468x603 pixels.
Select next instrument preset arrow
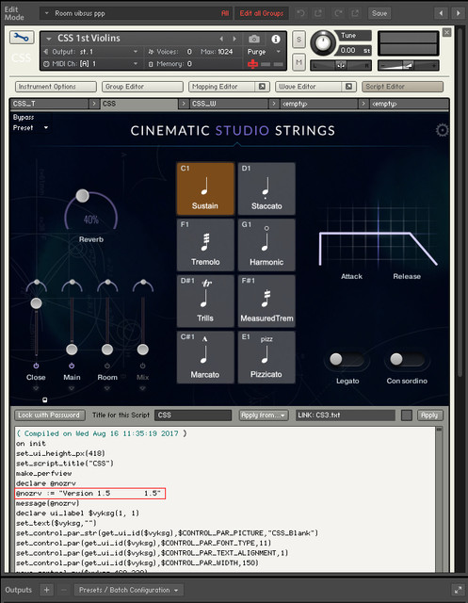click(234, 39)
